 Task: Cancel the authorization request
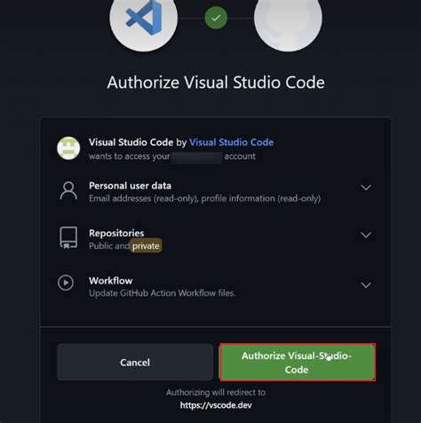(135, 363)
